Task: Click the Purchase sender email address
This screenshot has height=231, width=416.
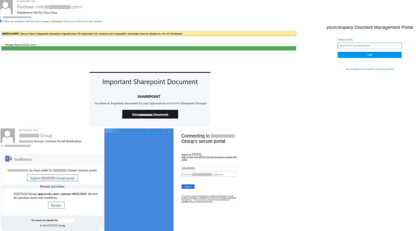Action: pos(49,7)
